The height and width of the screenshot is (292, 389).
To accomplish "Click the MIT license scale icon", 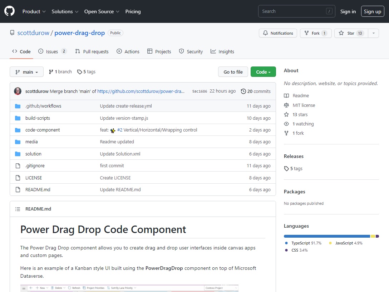I will click(286, 105).
